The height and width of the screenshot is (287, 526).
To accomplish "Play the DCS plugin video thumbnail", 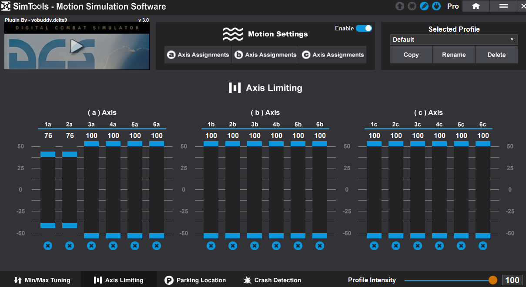I will pos(77,46).
